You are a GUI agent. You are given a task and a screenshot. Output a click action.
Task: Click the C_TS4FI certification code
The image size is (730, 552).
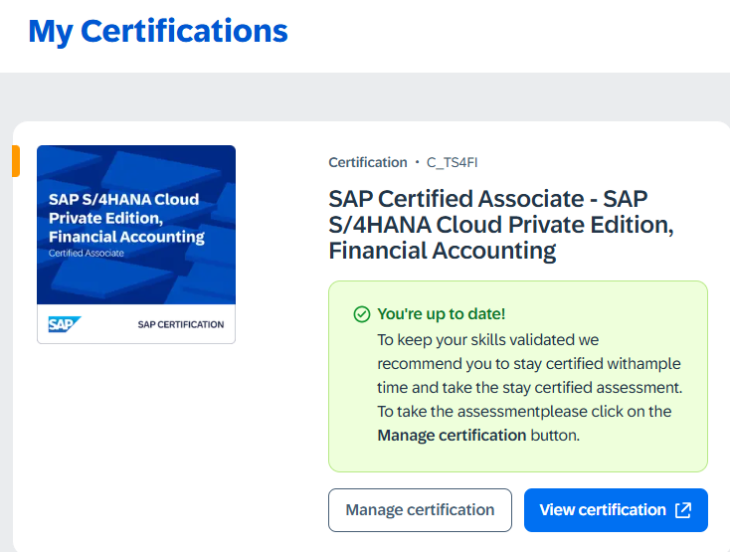click(x=458, y=162)
